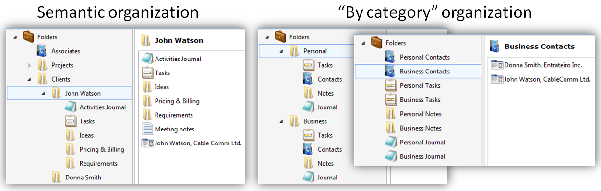Select Business Contacts in the front window tree
The height and width of the screenshot is (191, 601).
tap(418, 72)
